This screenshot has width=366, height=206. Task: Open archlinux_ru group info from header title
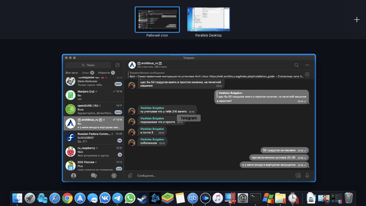pyautogui.click(x=150, y=63)
